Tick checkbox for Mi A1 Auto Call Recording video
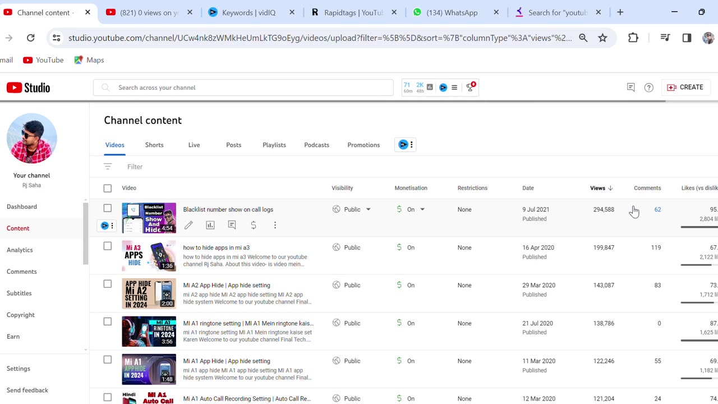Viewport: 718px width, 404px height. (x=108, y=397)
